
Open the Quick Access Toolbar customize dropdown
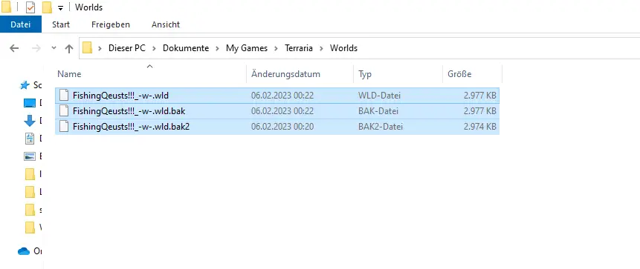click(60, 7)
